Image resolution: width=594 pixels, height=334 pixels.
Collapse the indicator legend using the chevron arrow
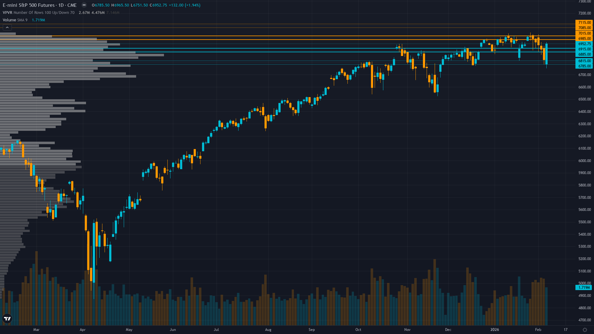coord(7,27)
